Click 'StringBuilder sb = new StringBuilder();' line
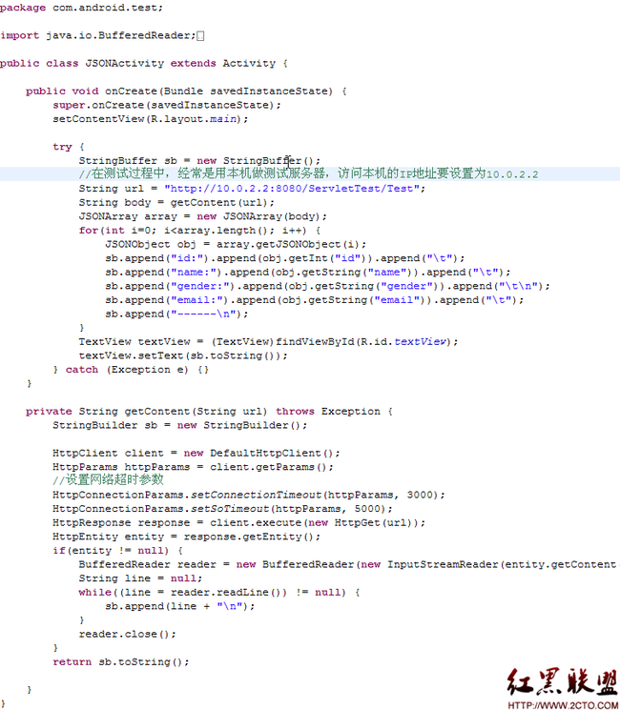620x710 pixels. point(180,426)
